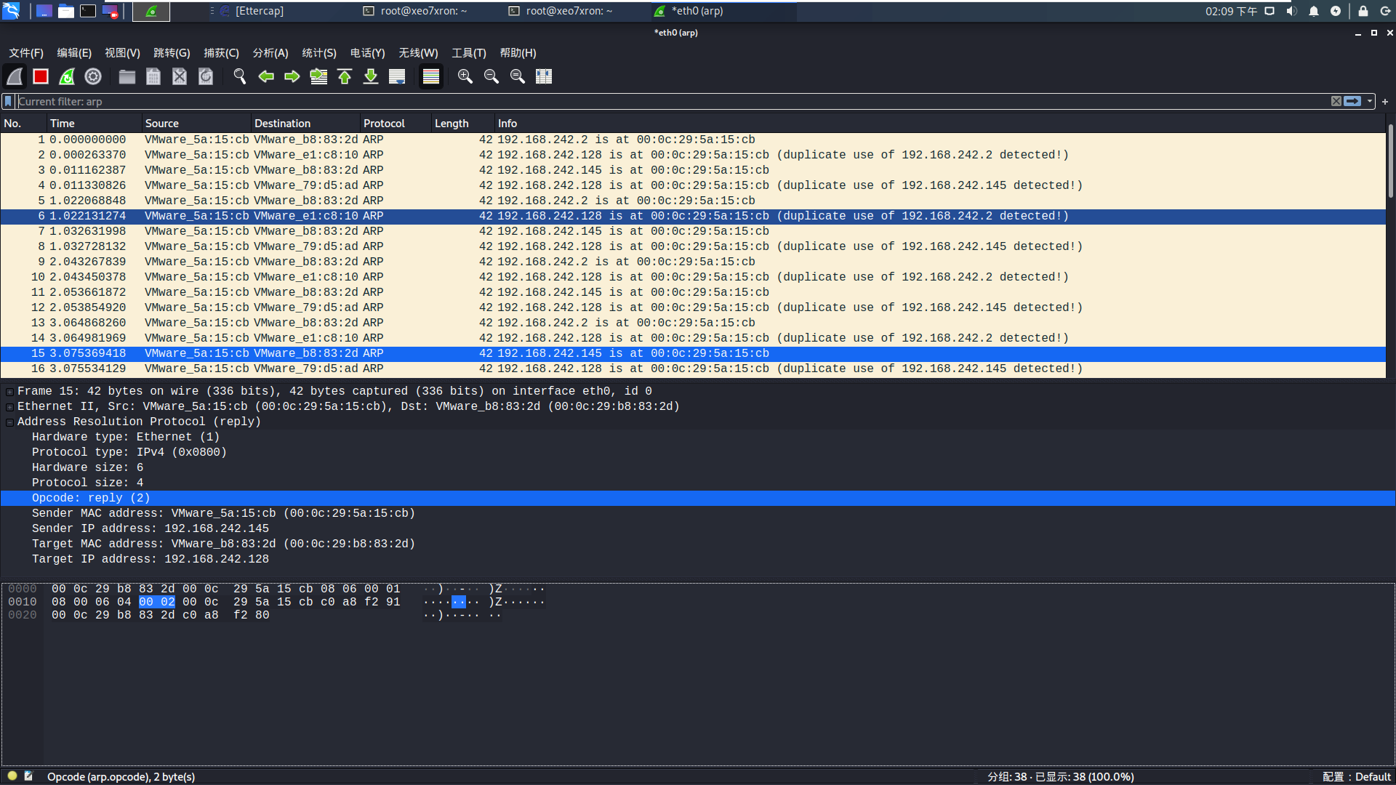Clear the display filter with X button
1396x785 pixels.
pyautogui.click(x=1336, y=101)
